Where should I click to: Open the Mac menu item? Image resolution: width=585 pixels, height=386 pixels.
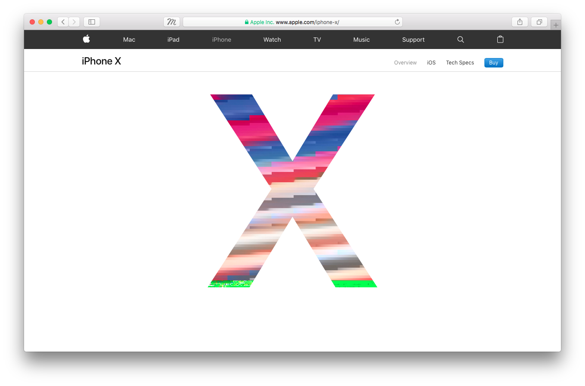tap(129, 40)
